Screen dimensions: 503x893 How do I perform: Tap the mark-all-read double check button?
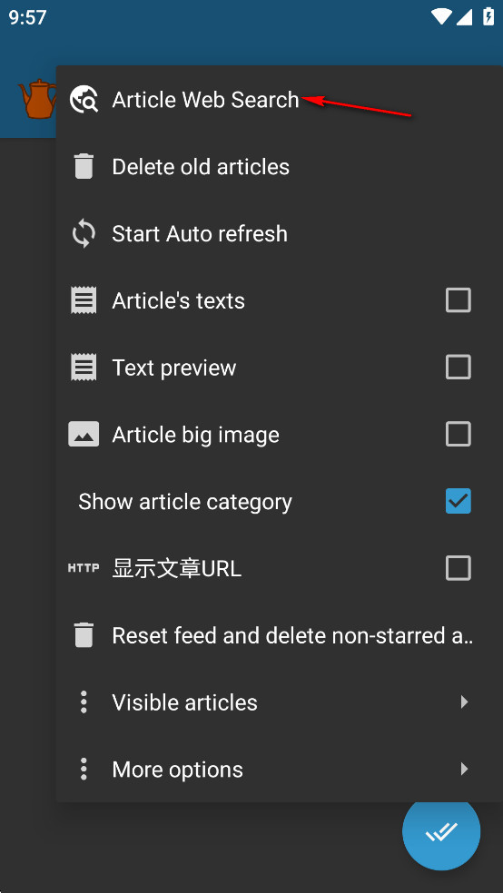tap(441, 831)
